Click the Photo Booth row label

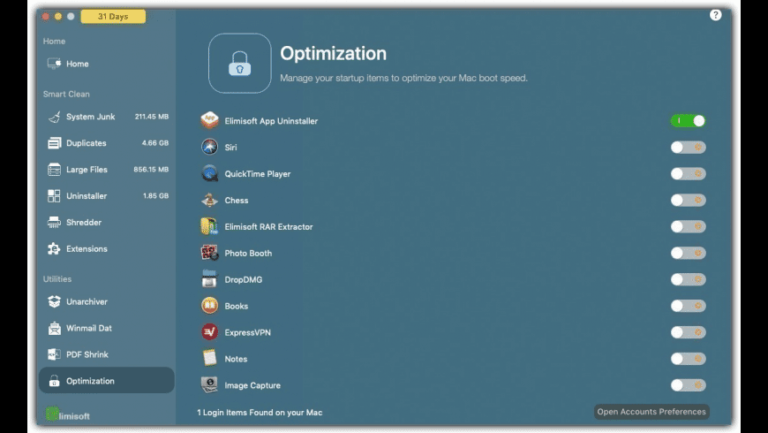pos(248,253)
